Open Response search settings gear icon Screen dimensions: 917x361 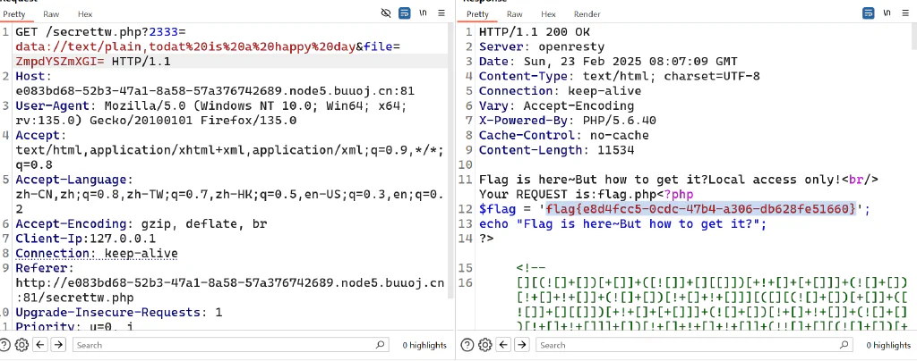(484, 345)
